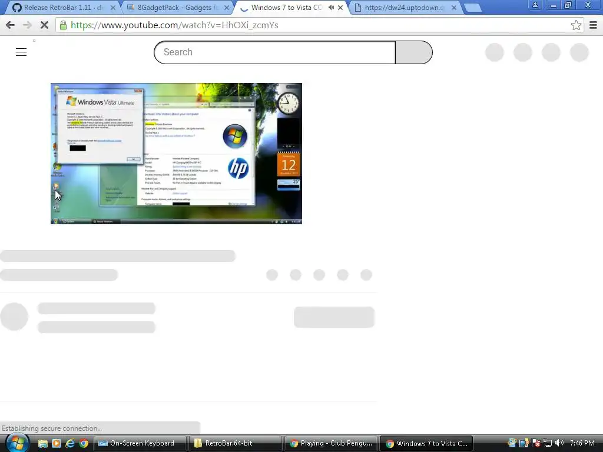Click the address bar URL
This screenshot has width=603, height=452.
[x=174, y=25]
